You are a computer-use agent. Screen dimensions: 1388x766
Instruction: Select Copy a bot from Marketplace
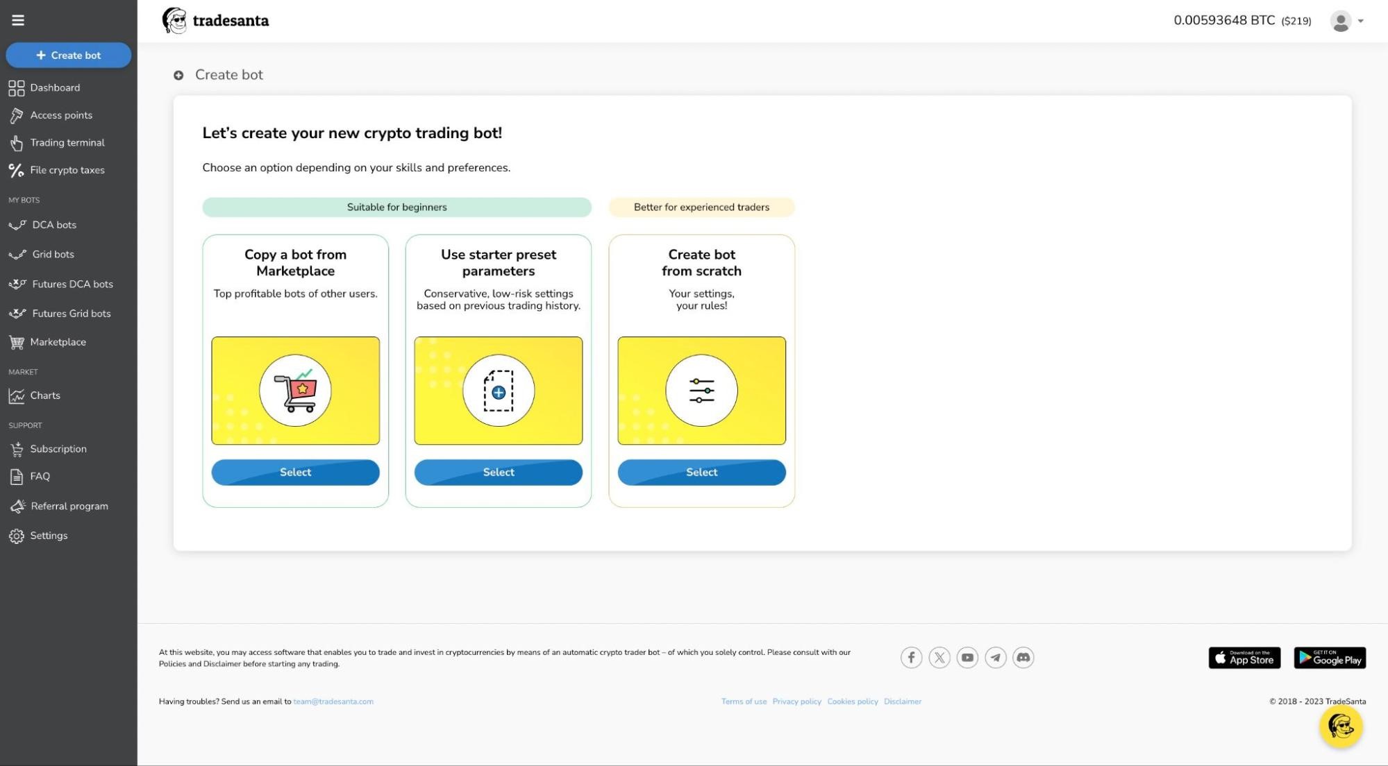coord(295,472)
